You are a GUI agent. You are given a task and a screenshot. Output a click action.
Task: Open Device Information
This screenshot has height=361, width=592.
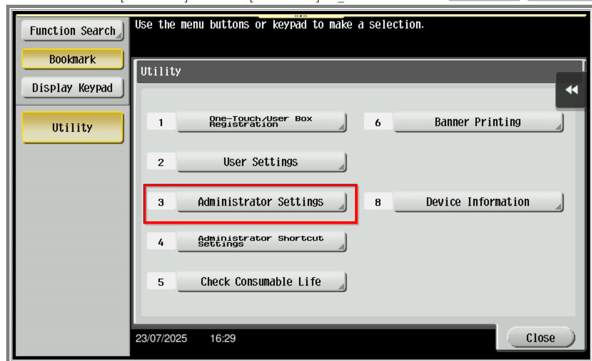478,202
